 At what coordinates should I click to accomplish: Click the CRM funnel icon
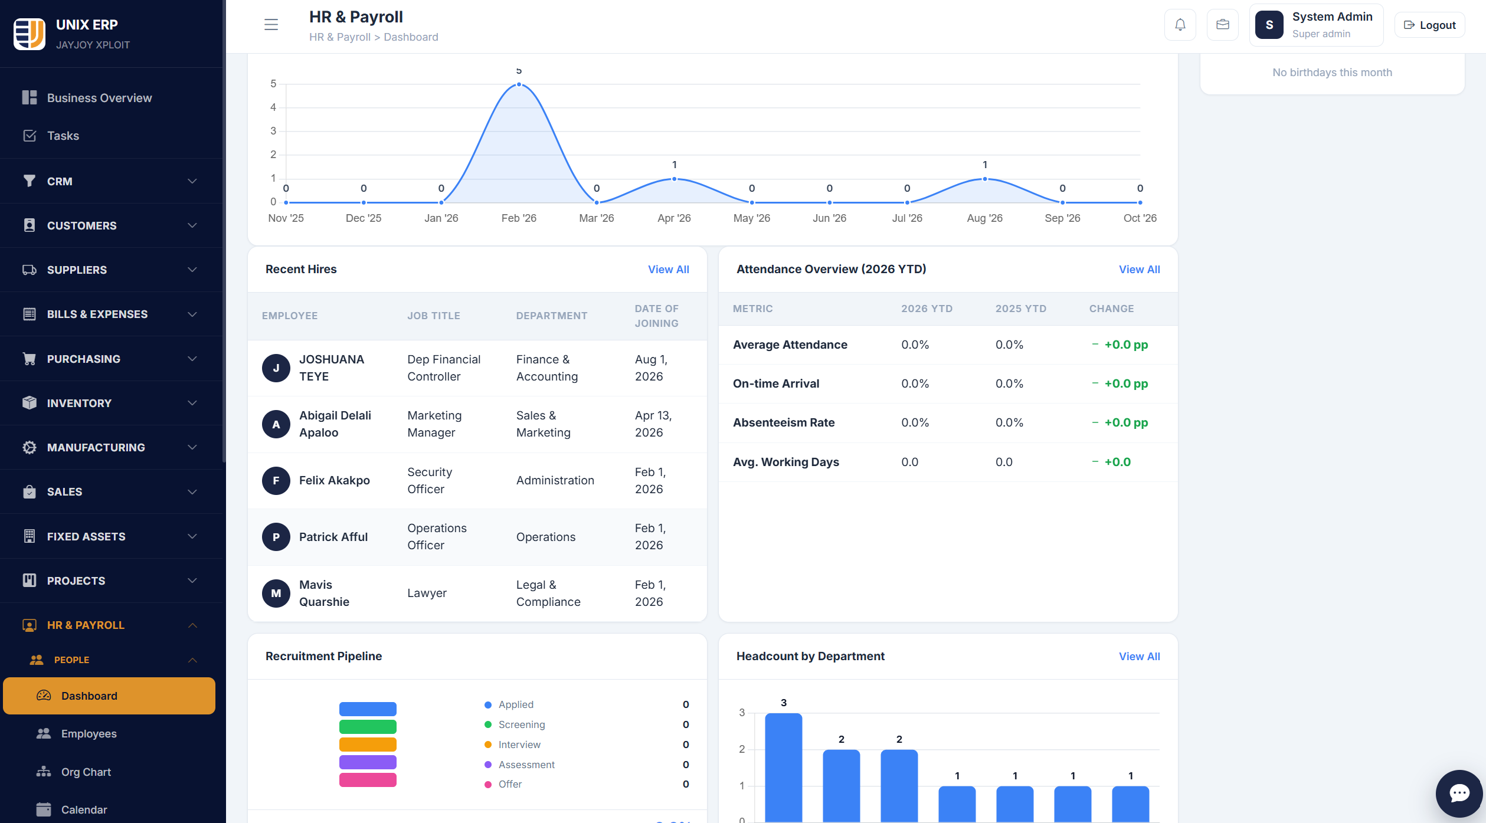pyautogui.click(x=30, y=181)
